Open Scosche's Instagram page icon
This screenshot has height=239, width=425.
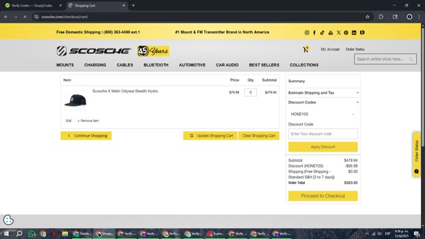[x=307, y=33]
